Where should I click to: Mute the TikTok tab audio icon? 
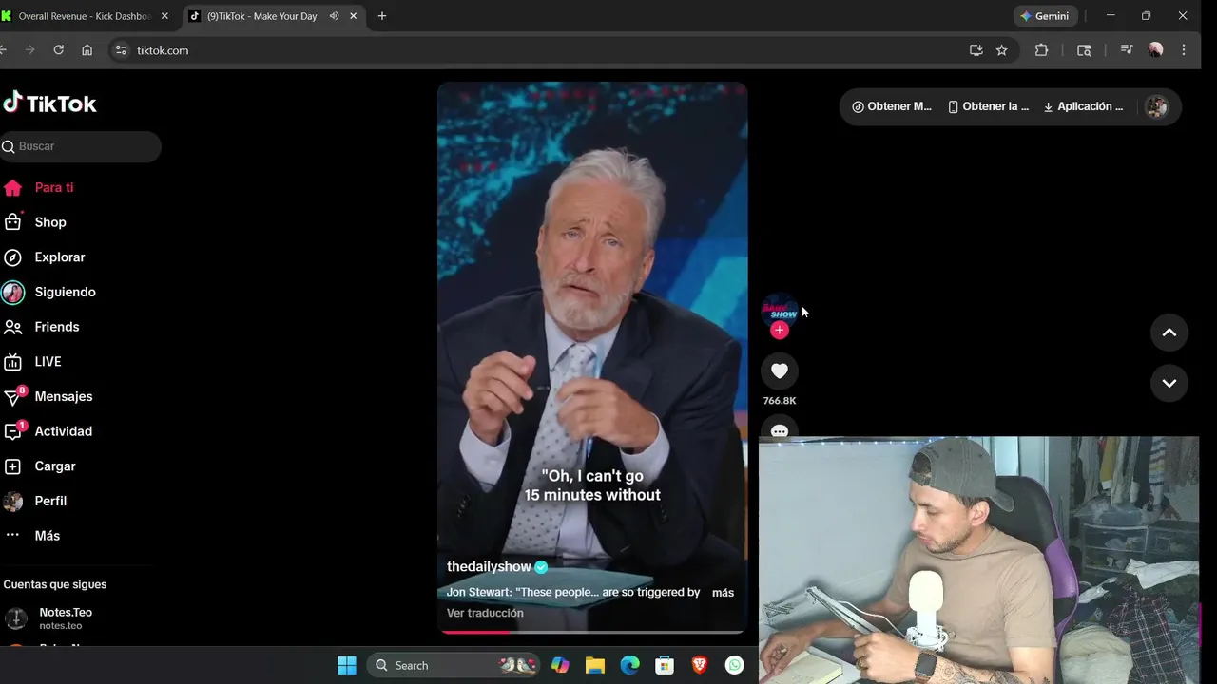pos(334,16)
